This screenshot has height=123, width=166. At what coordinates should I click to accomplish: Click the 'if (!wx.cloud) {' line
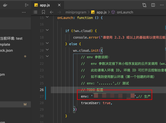tap(81, 31)
